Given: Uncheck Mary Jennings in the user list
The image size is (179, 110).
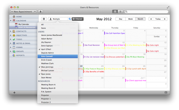Looking at the screenshot, I should click(58, 67).
